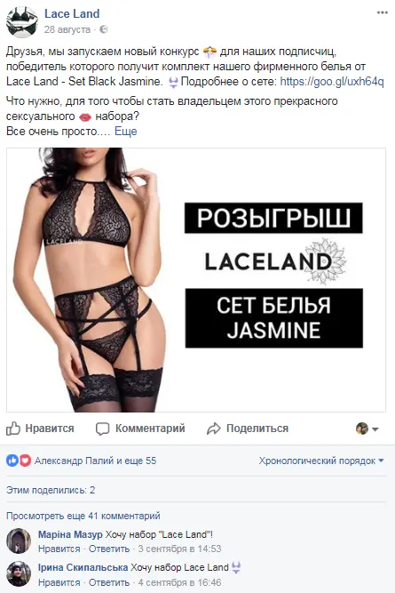Open the list Александр Палий и еще 55
This screenshot has height=593, width=395.
pyautogui.click(x=96, y=461)
